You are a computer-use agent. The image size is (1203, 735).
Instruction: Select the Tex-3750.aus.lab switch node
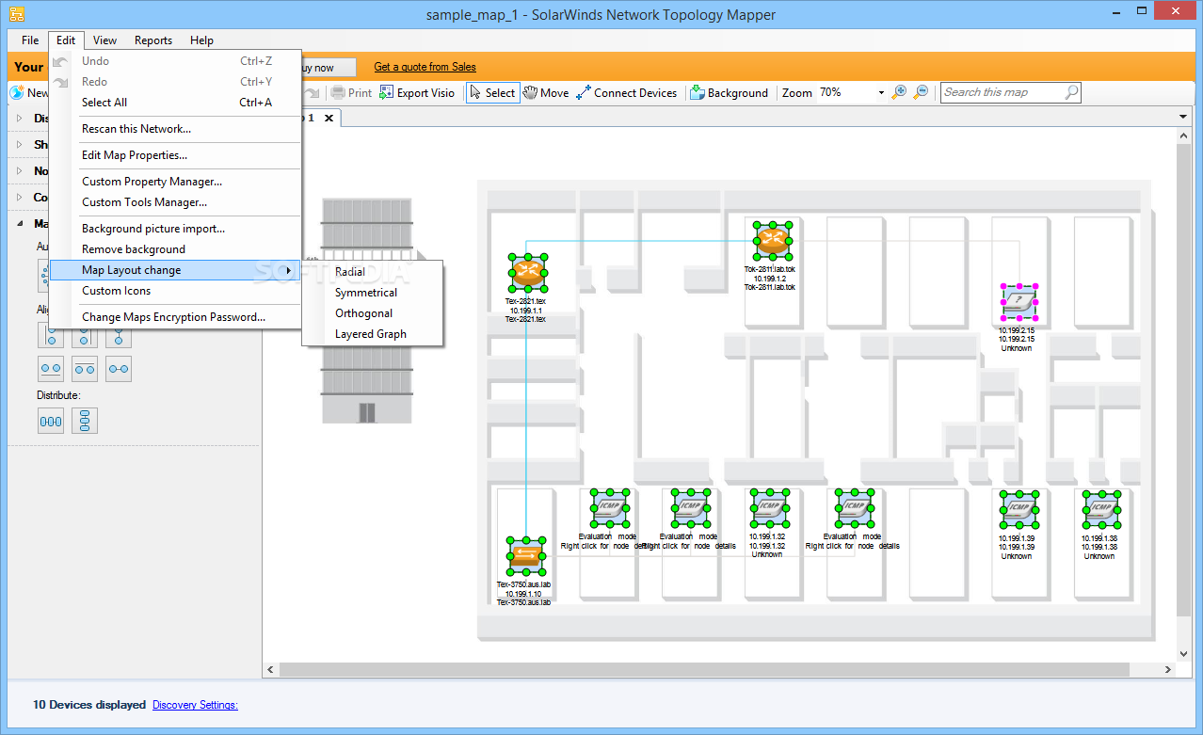pyautogui.click(x=527, y=555)
